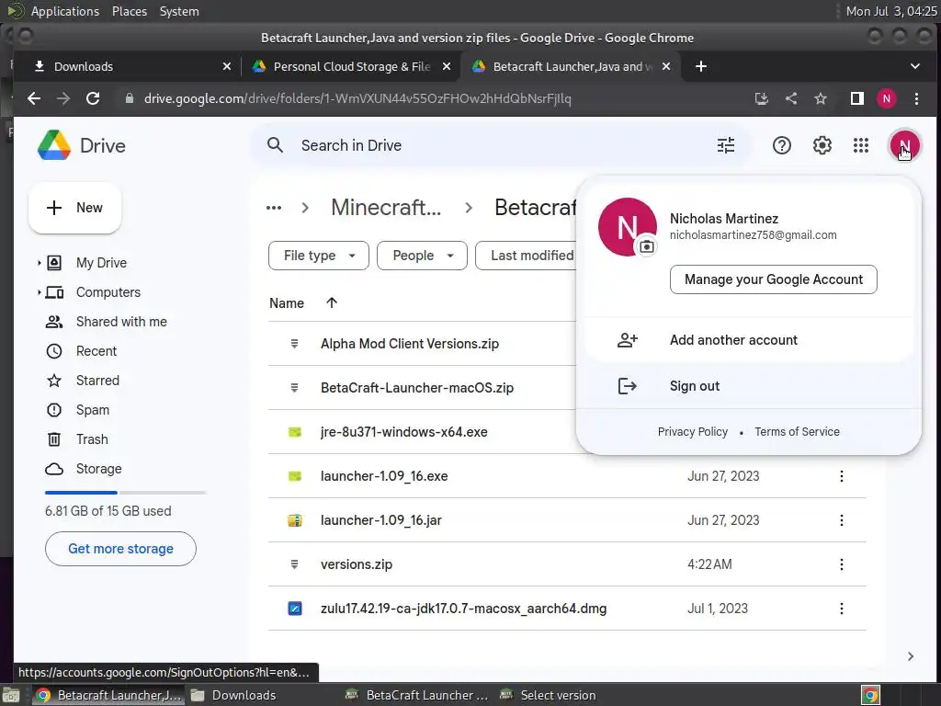Click Manage your Google Account button
941x706 pixels.
pos(773,279)
